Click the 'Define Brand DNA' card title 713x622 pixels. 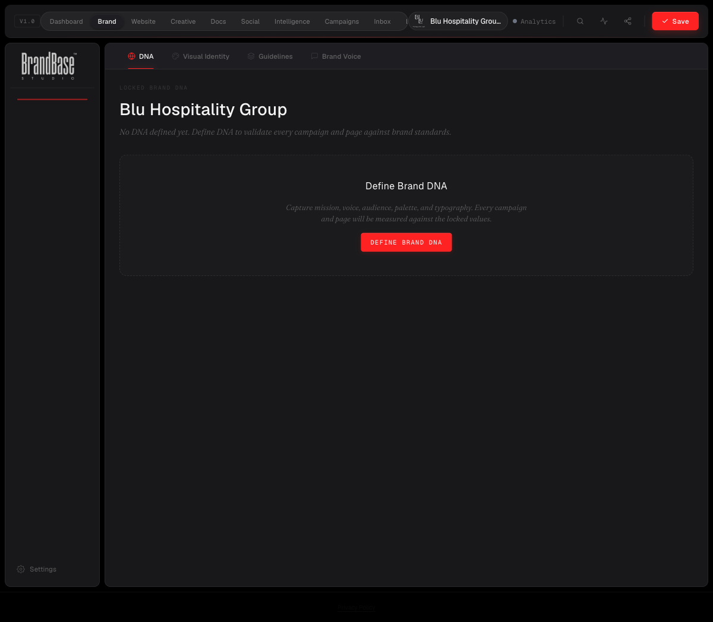tap(406, 186)
